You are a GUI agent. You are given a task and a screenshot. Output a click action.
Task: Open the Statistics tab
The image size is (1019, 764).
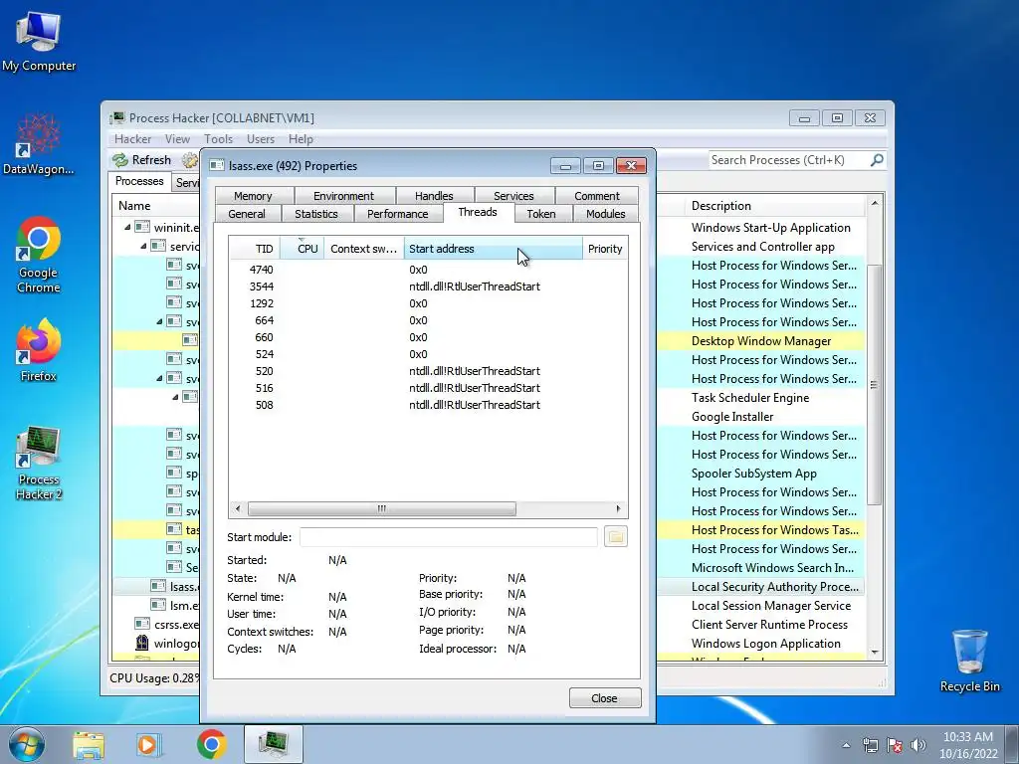pos(315,214)
